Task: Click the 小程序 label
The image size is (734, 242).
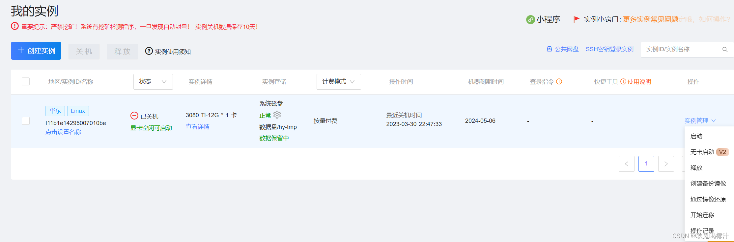Action: pos(549,19)
